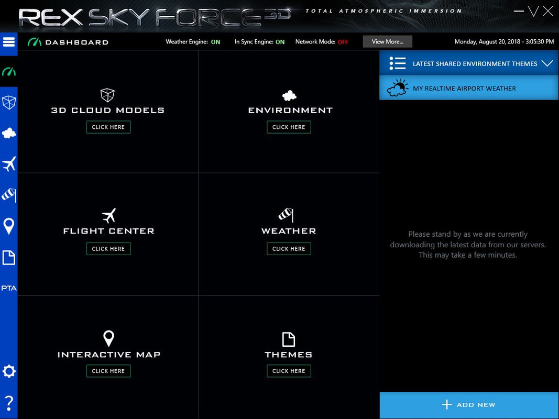
Task: Click the THEMES title text
Action: (x=289, y=355)
